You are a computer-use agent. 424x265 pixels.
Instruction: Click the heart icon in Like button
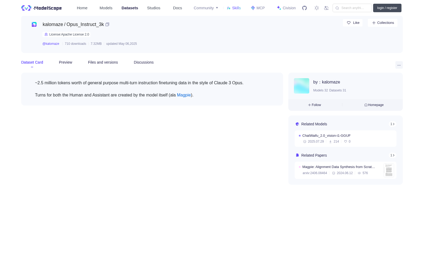(349, 23)
